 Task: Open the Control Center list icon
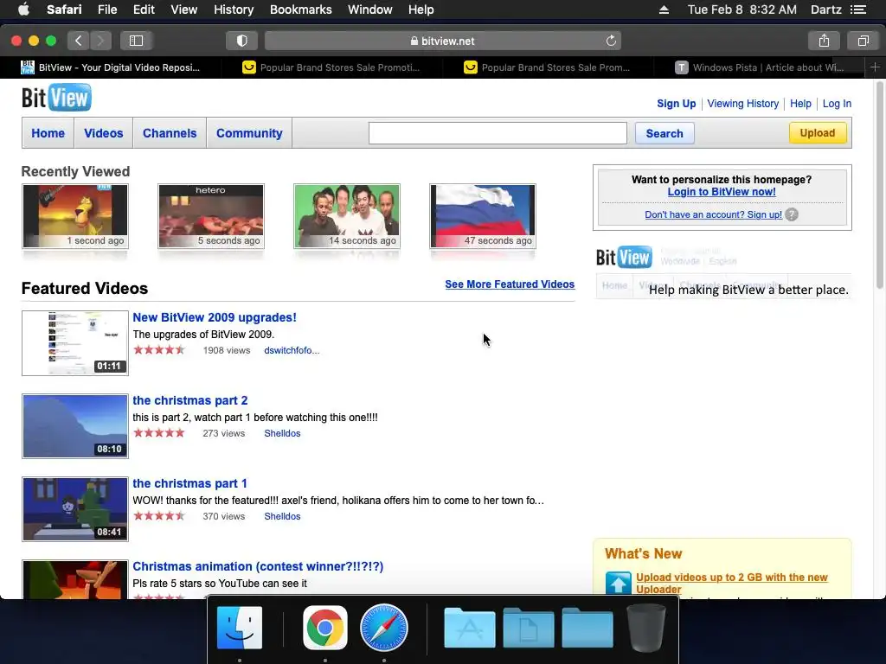click(x=858, y=10)
